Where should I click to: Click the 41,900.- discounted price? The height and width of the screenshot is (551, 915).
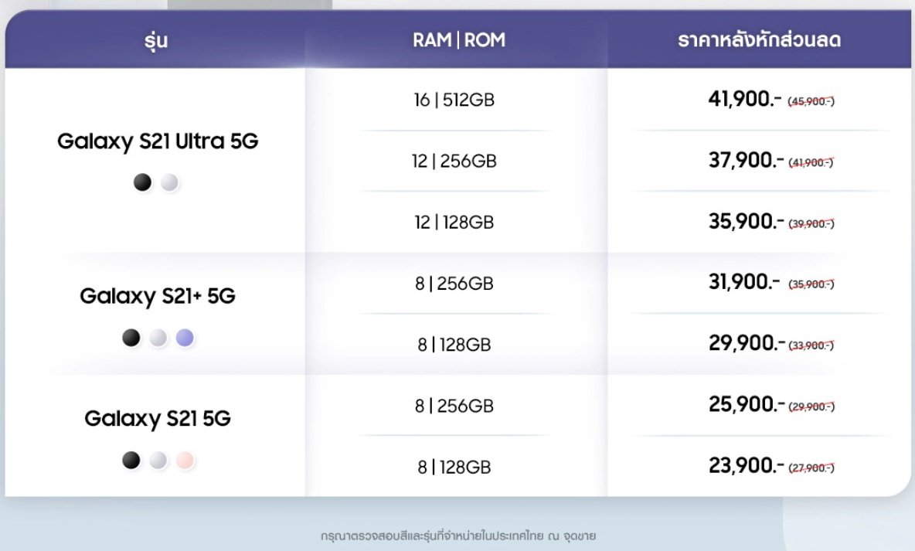coord(745,99)
